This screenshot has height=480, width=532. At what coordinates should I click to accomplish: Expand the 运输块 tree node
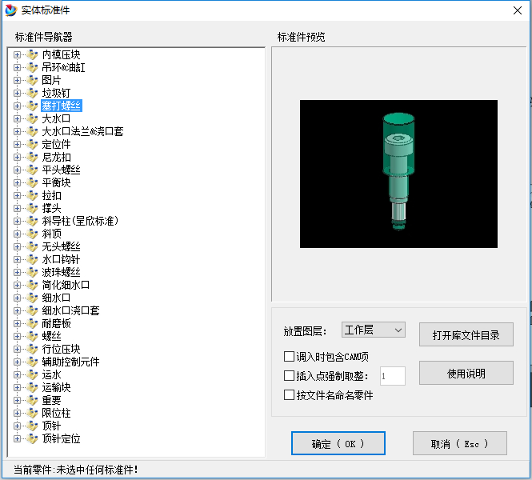point(17,387)
